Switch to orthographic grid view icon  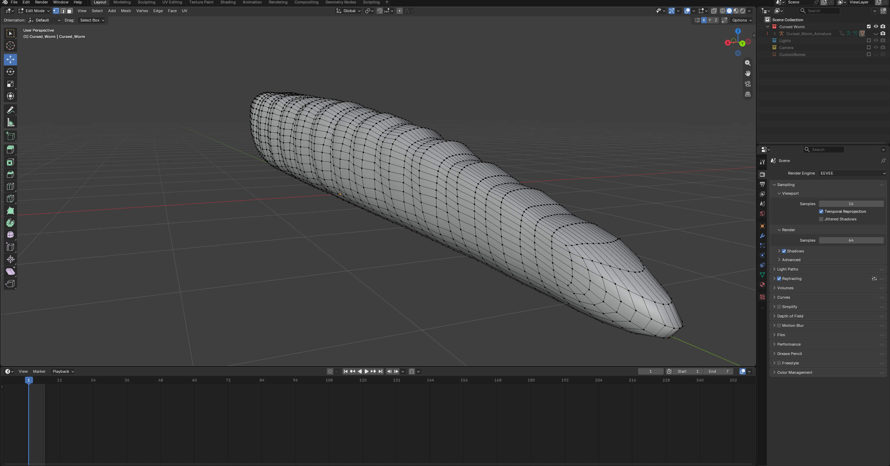point(747,94)
